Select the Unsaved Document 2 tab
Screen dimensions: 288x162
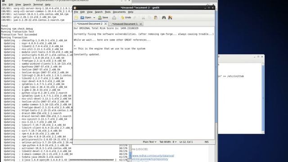pyautogui.click(x=89, y=24)
